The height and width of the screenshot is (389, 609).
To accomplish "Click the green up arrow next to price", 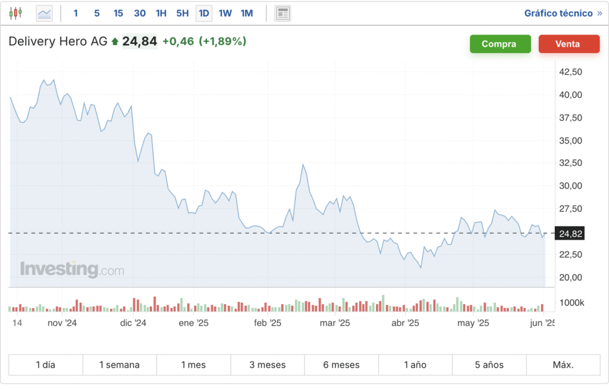I will coord(115,42).
